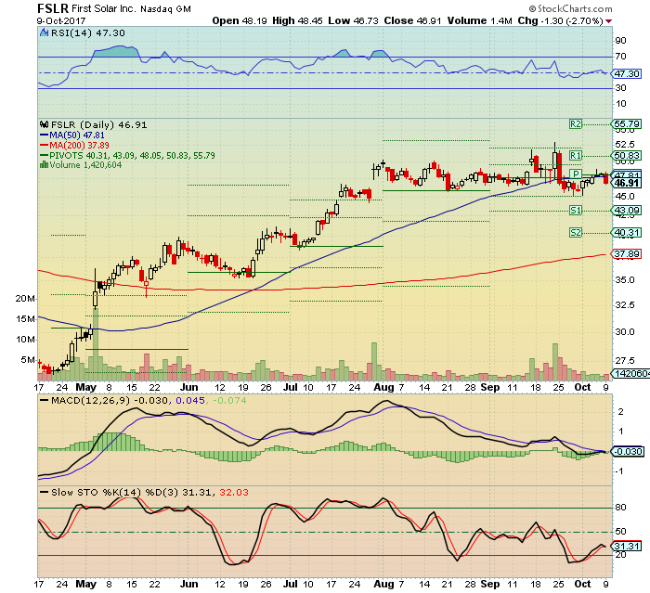Select the S2 pivot marker

pos(576,233)
